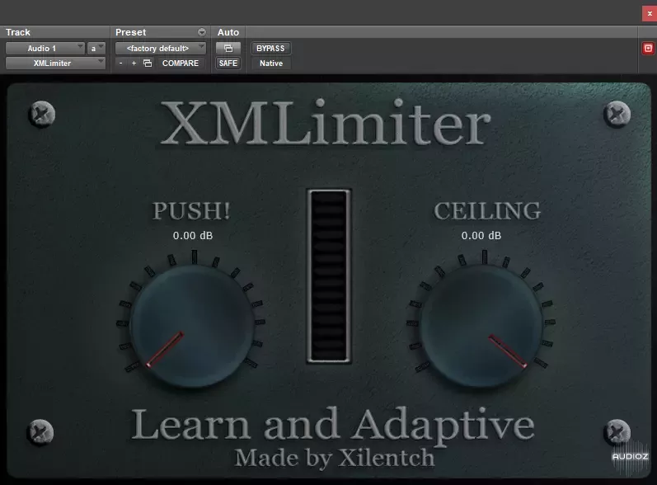Open the factory default preset librarian menu
Viewport: 657px width, 485px height.
pyautogui.click(x=161, y=48)
